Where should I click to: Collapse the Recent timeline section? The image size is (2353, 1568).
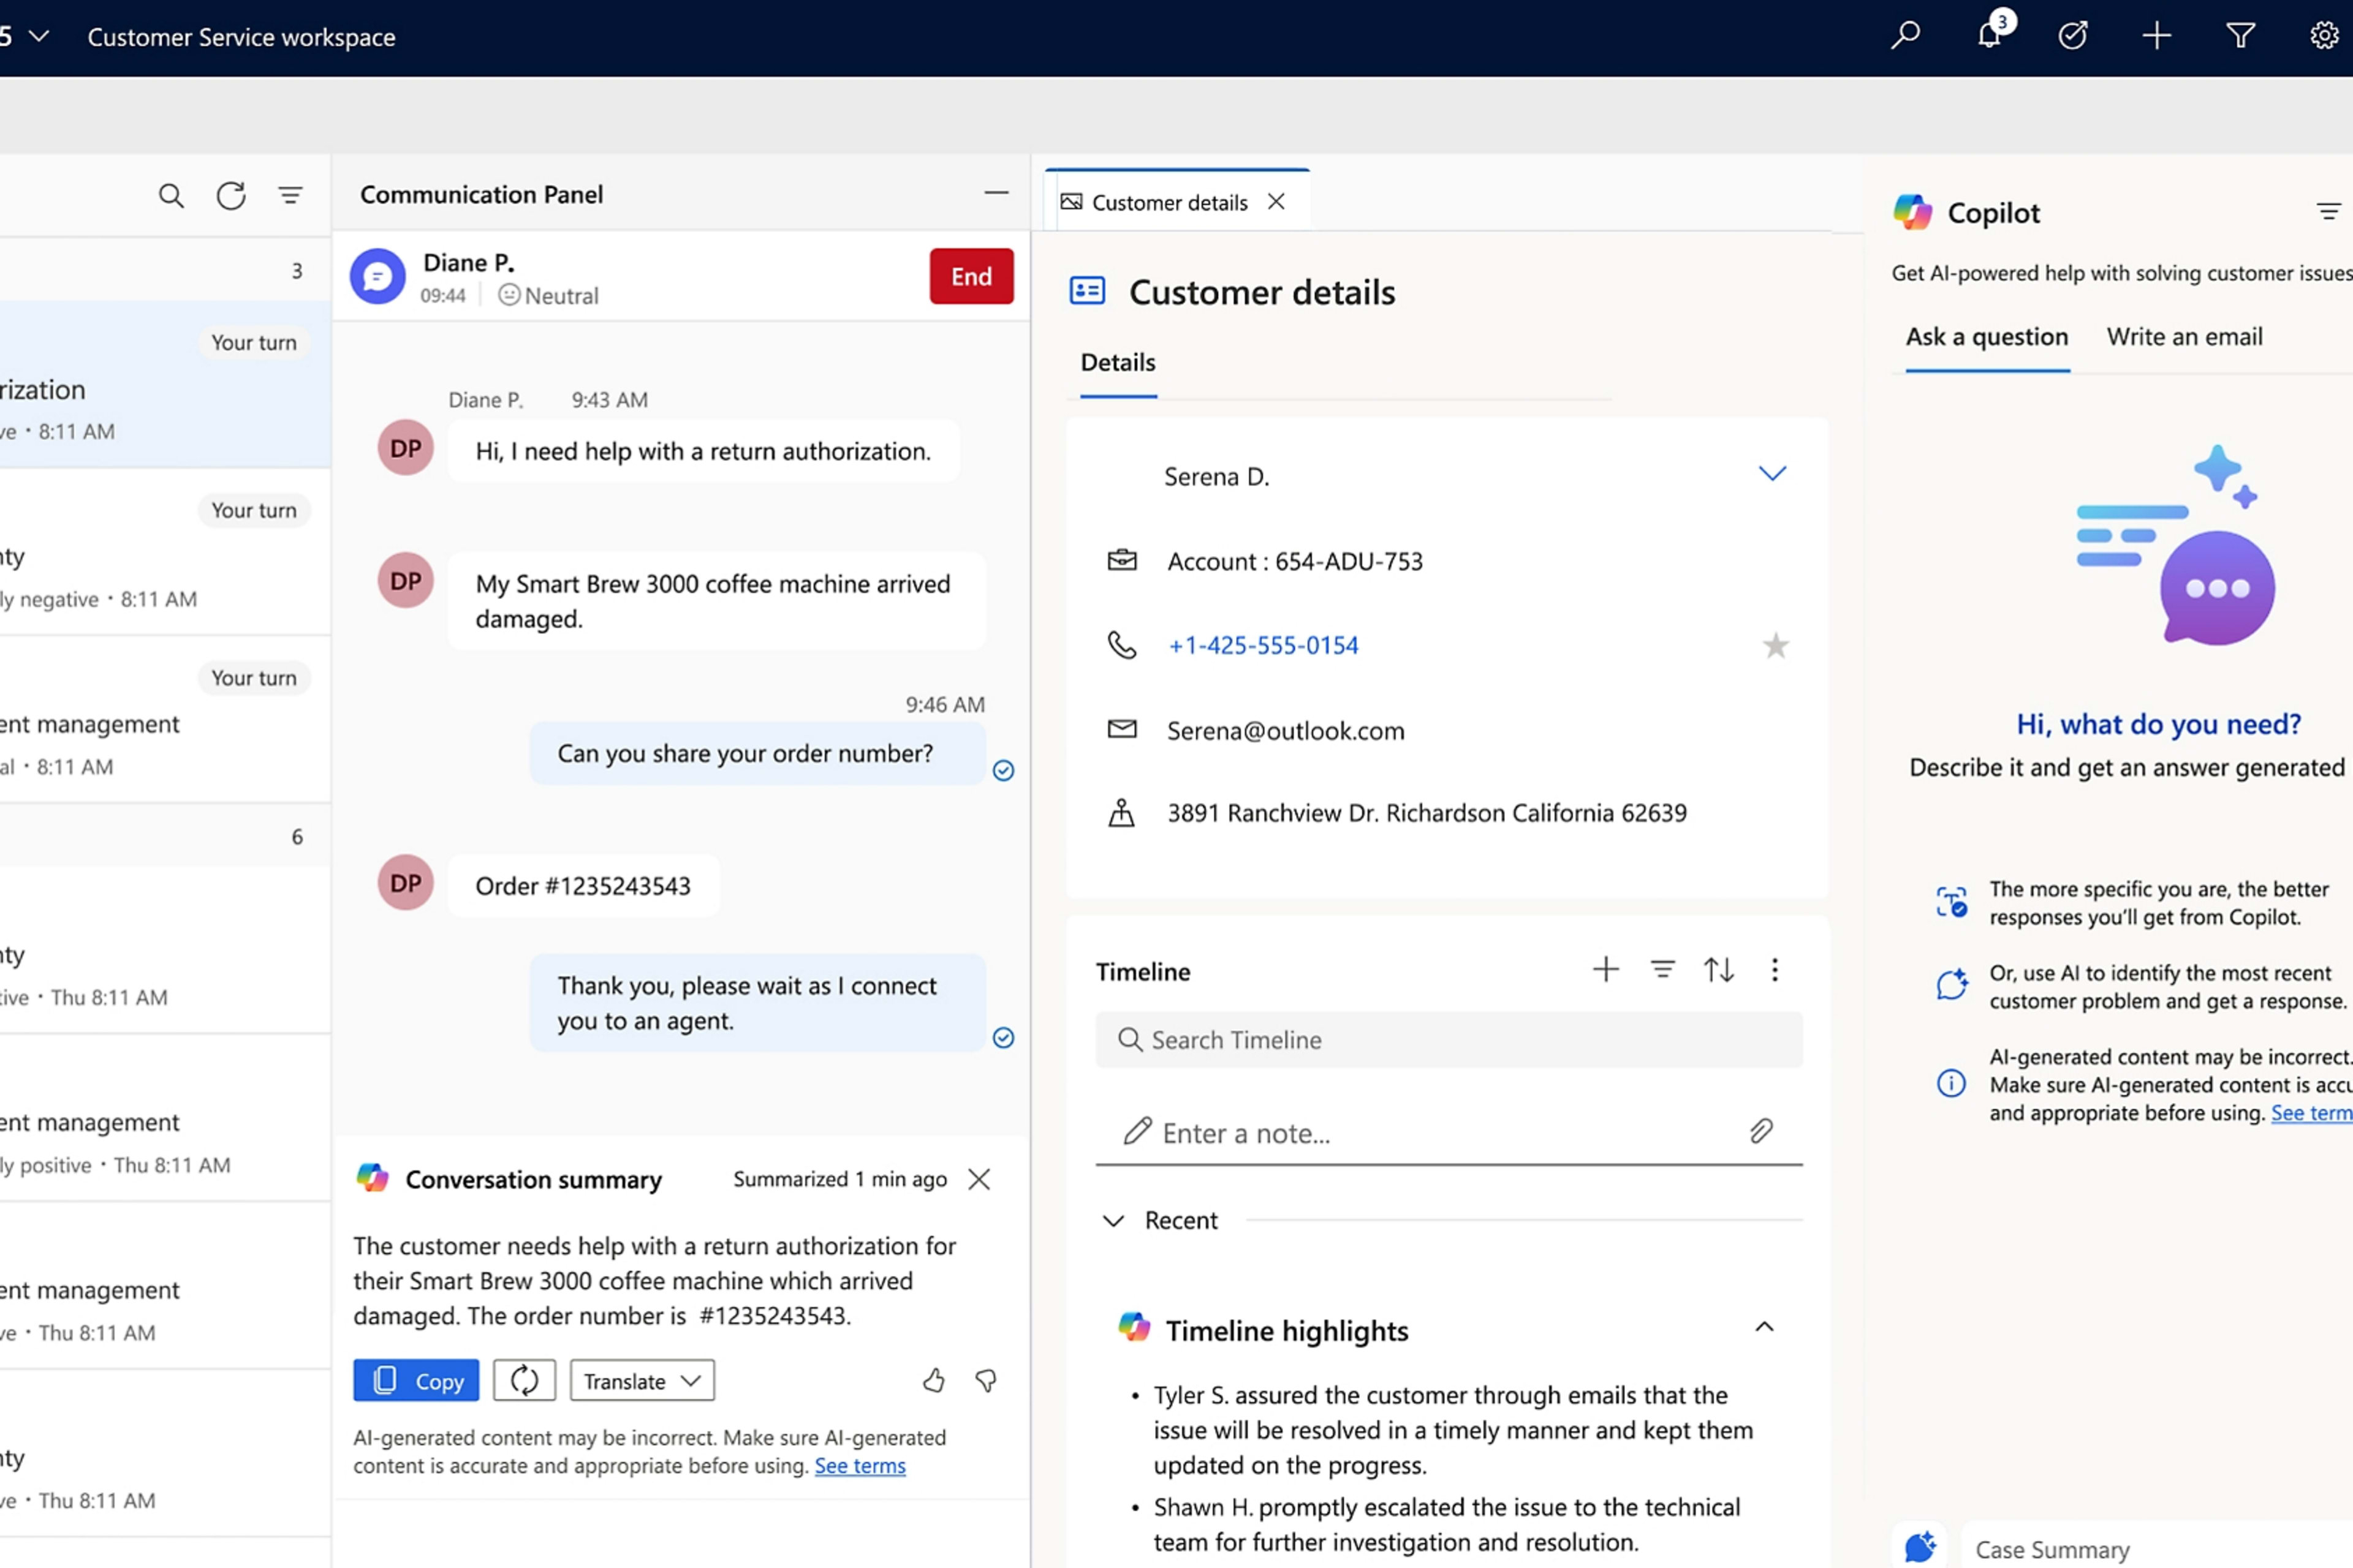point(1113,1221)
